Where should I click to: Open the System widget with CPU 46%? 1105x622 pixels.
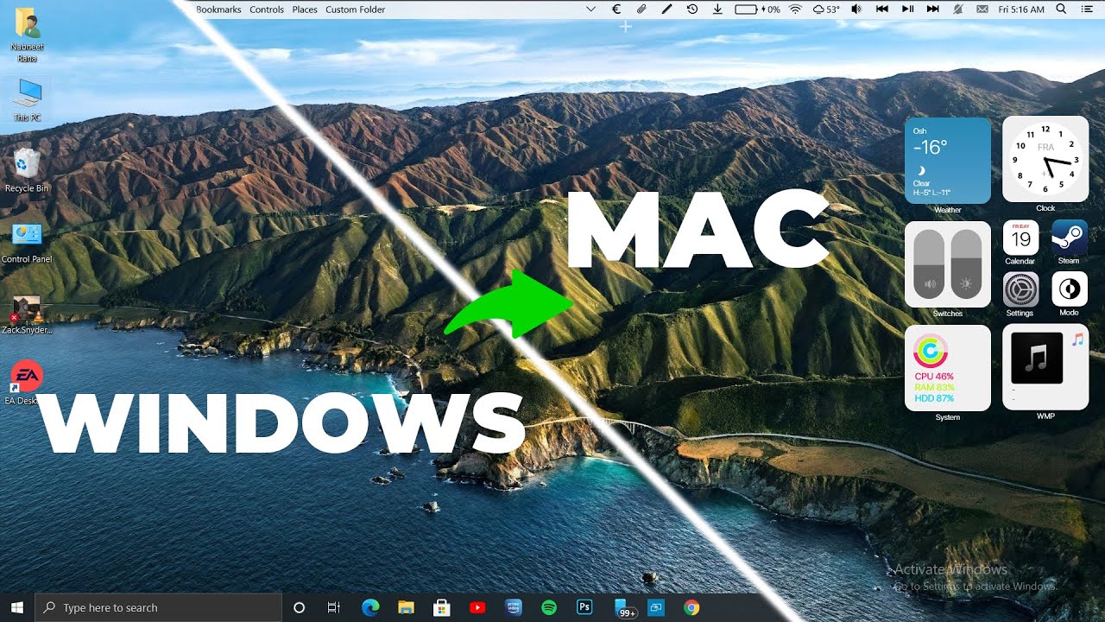pyautogui.click(x=948, y=368)
